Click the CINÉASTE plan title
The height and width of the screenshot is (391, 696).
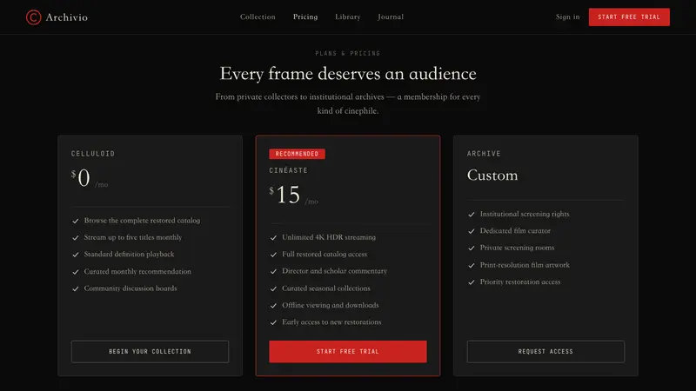point(289,169)
